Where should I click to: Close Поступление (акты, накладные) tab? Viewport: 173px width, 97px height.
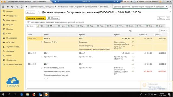pyautogui.click(x=55, y=7)
